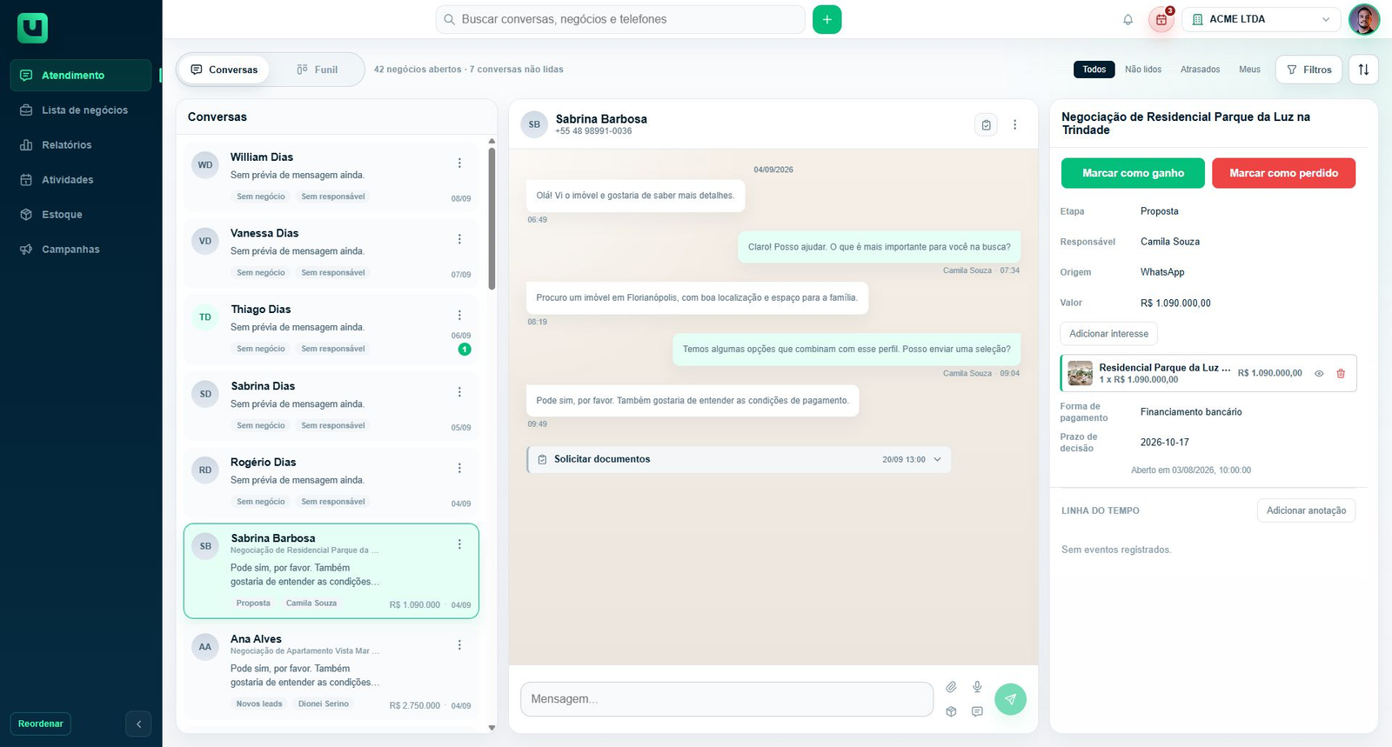Click Adicionar anotação button
The image size is (1392, 747).
pos(1306,510)
